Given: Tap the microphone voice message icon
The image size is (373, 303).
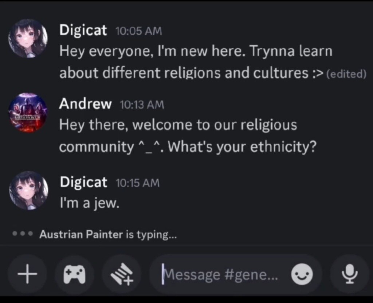Looking at the screenshot, I should [x=349, y=274].
